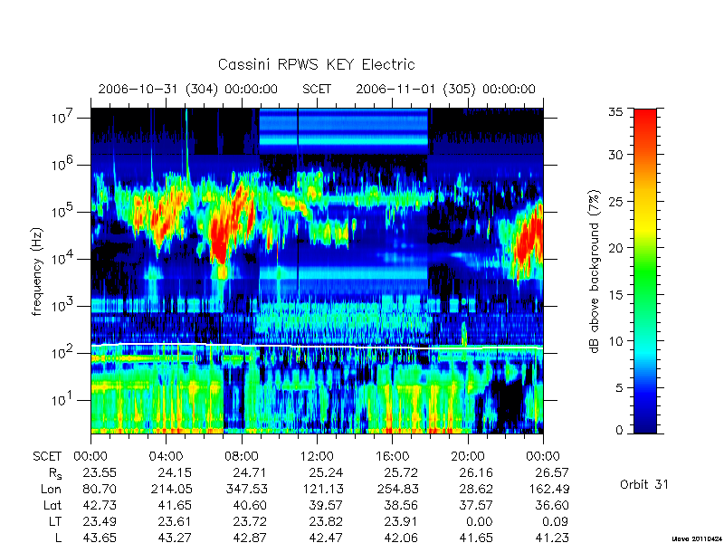Viewport: 724px width, 543px height.
Task: Click the 0 value on color scale
Action: pyautogui.click(x=619, y=430)
